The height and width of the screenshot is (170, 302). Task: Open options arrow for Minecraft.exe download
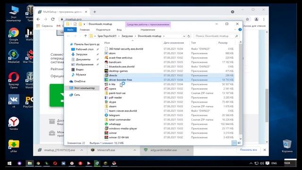pyautogui.click(x=134, y=150)
